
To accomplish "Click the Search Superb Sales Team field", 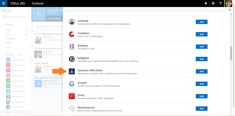I will pos(16,17).
